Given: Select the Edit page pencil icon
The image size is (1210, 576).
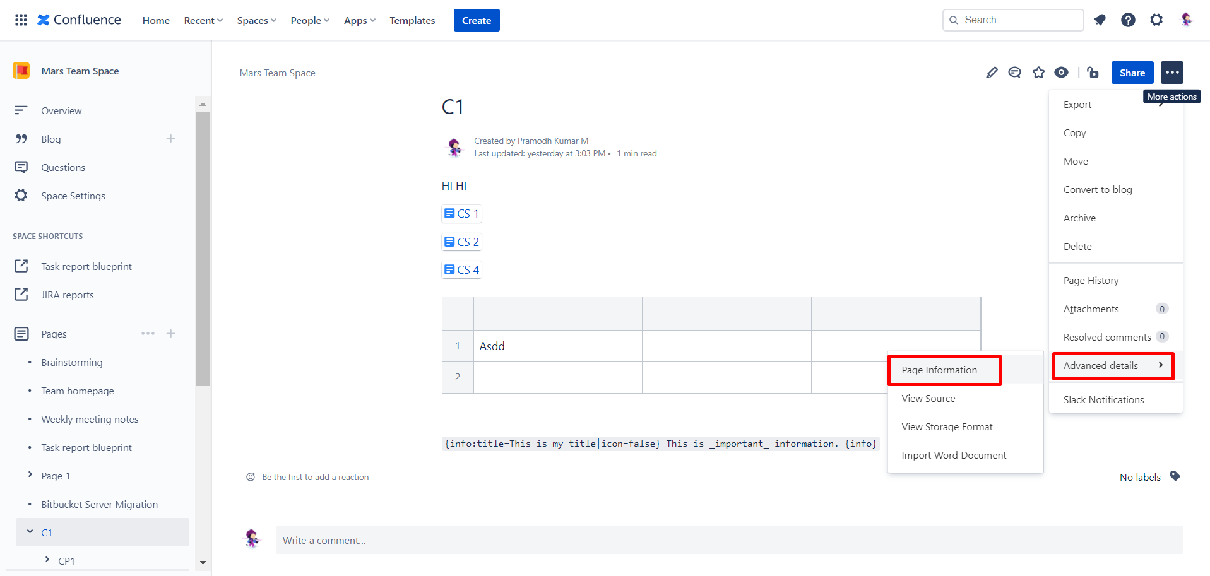Looking at the screenshot, I should (x=991, y=73).
